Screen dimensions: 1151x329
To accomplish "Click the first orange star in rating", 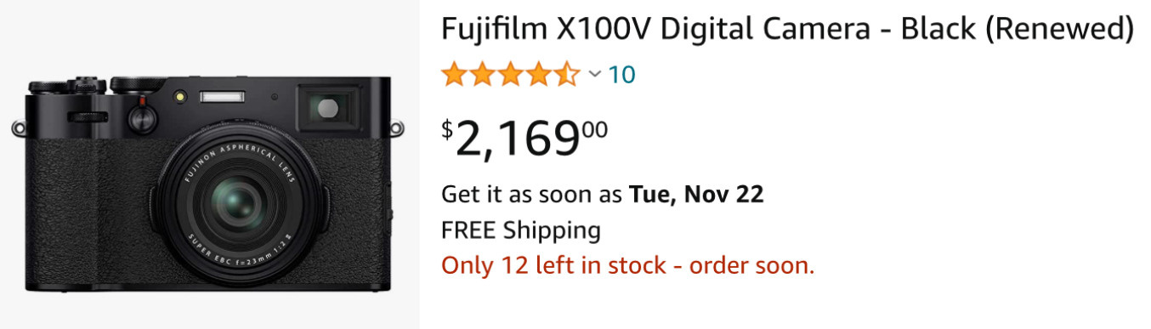I will tap(455, 75).
